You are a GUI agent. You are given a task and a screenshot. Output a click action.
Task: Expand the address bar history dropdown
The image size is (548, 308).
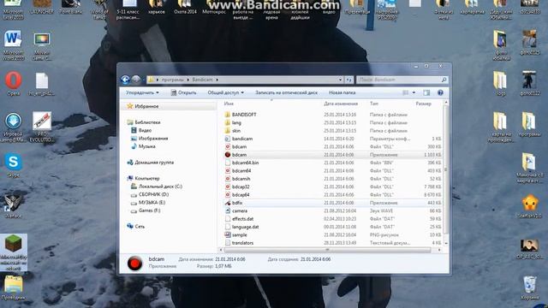pos(340,80)
